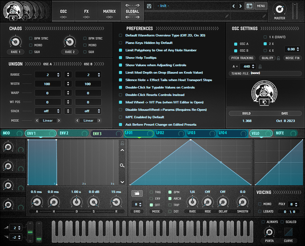This screenshot has height=246, width=305.
Task: Enable Piano Keys Hidden by Default
Action: pyautogui.click(x=120, y=43)
